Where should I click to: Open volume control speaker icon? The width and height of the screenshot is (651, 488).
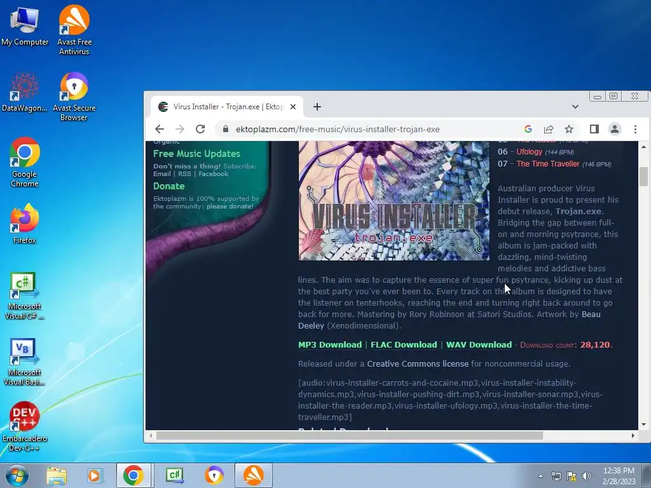pyautogui.click(x=586, y=476)
